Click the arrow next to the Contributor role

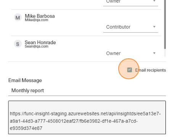click(154, 27)
